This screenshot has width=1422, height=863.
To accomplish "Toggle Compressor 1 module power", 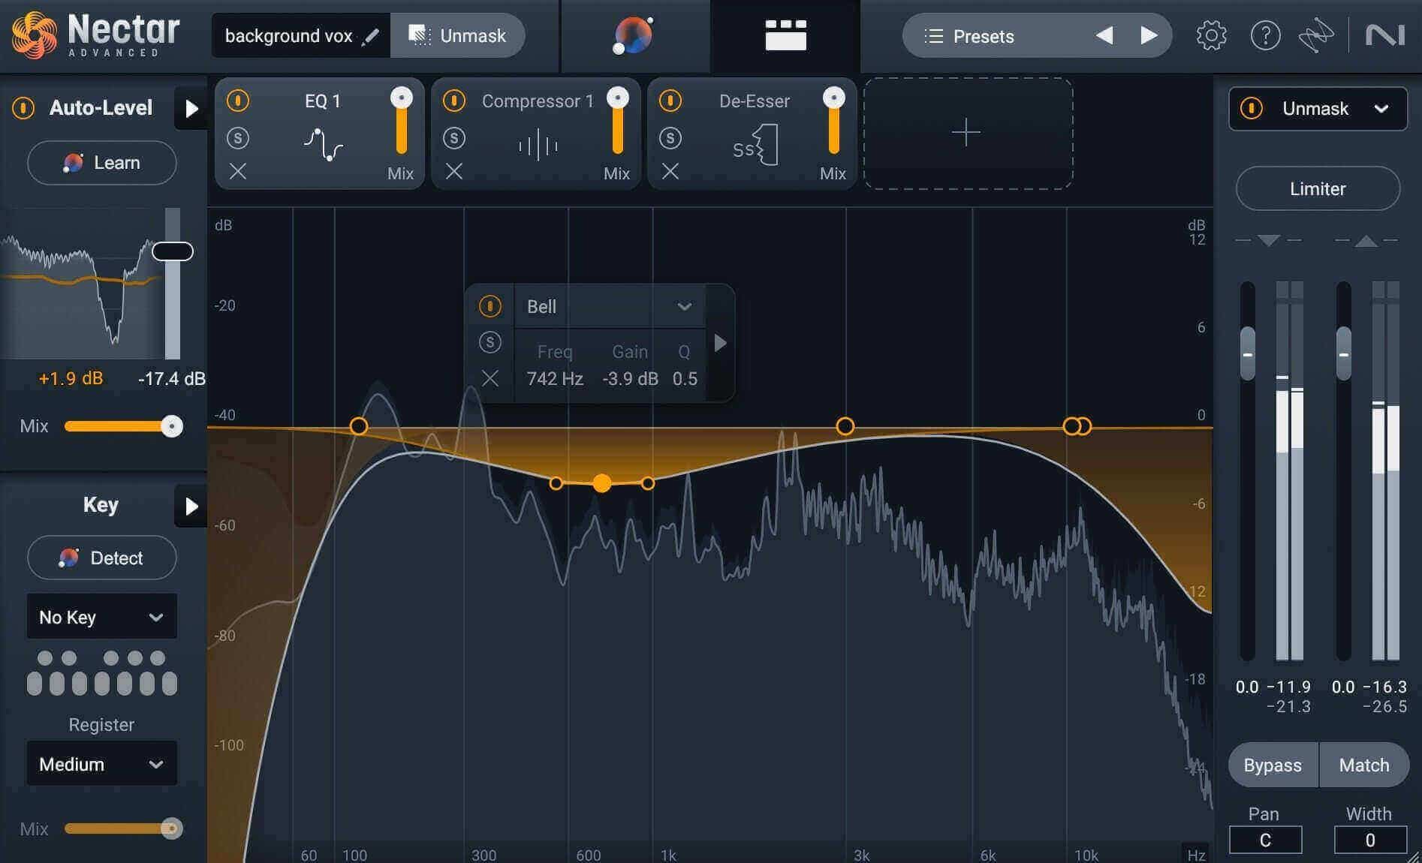I will point(454,100).
